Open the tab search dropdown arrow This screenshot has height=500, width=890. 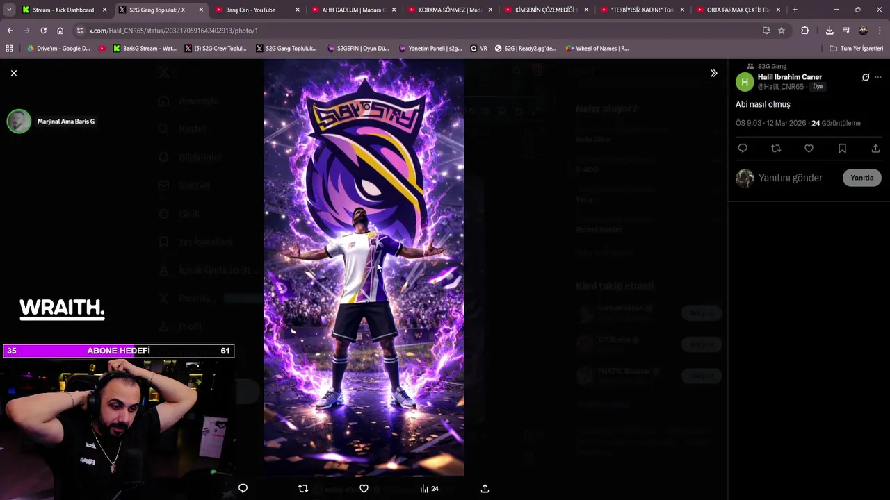(x=8, y=10)
